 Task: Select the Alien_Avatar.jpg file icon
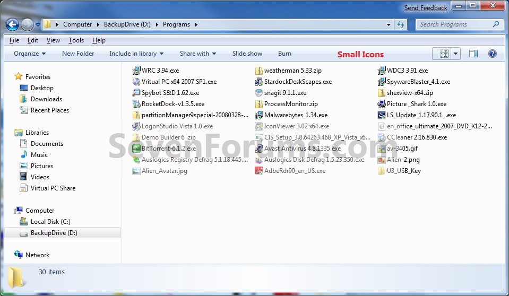tap(136, 171)
